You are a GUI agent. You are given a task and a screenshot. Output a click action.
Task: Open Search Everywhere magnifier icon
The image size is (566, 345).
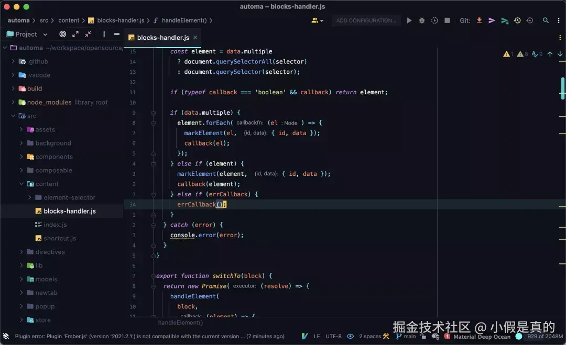(546, 20)
